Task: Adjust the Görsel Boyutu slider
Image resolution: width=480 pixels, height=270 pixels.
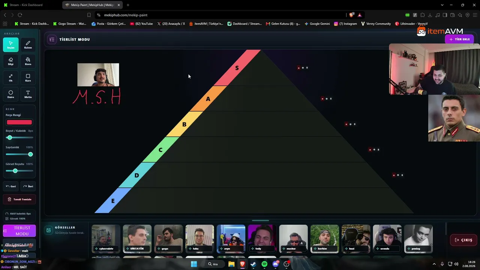Action: click(19, 171)
